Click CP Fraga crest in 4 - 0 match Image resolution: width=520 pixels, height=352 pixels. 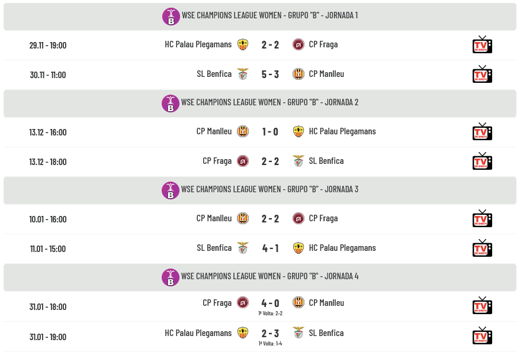[x=243, y=303]
